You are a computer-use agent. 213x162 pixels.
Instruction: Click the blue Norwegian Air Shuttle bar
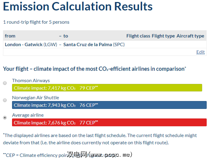(109, 105)
